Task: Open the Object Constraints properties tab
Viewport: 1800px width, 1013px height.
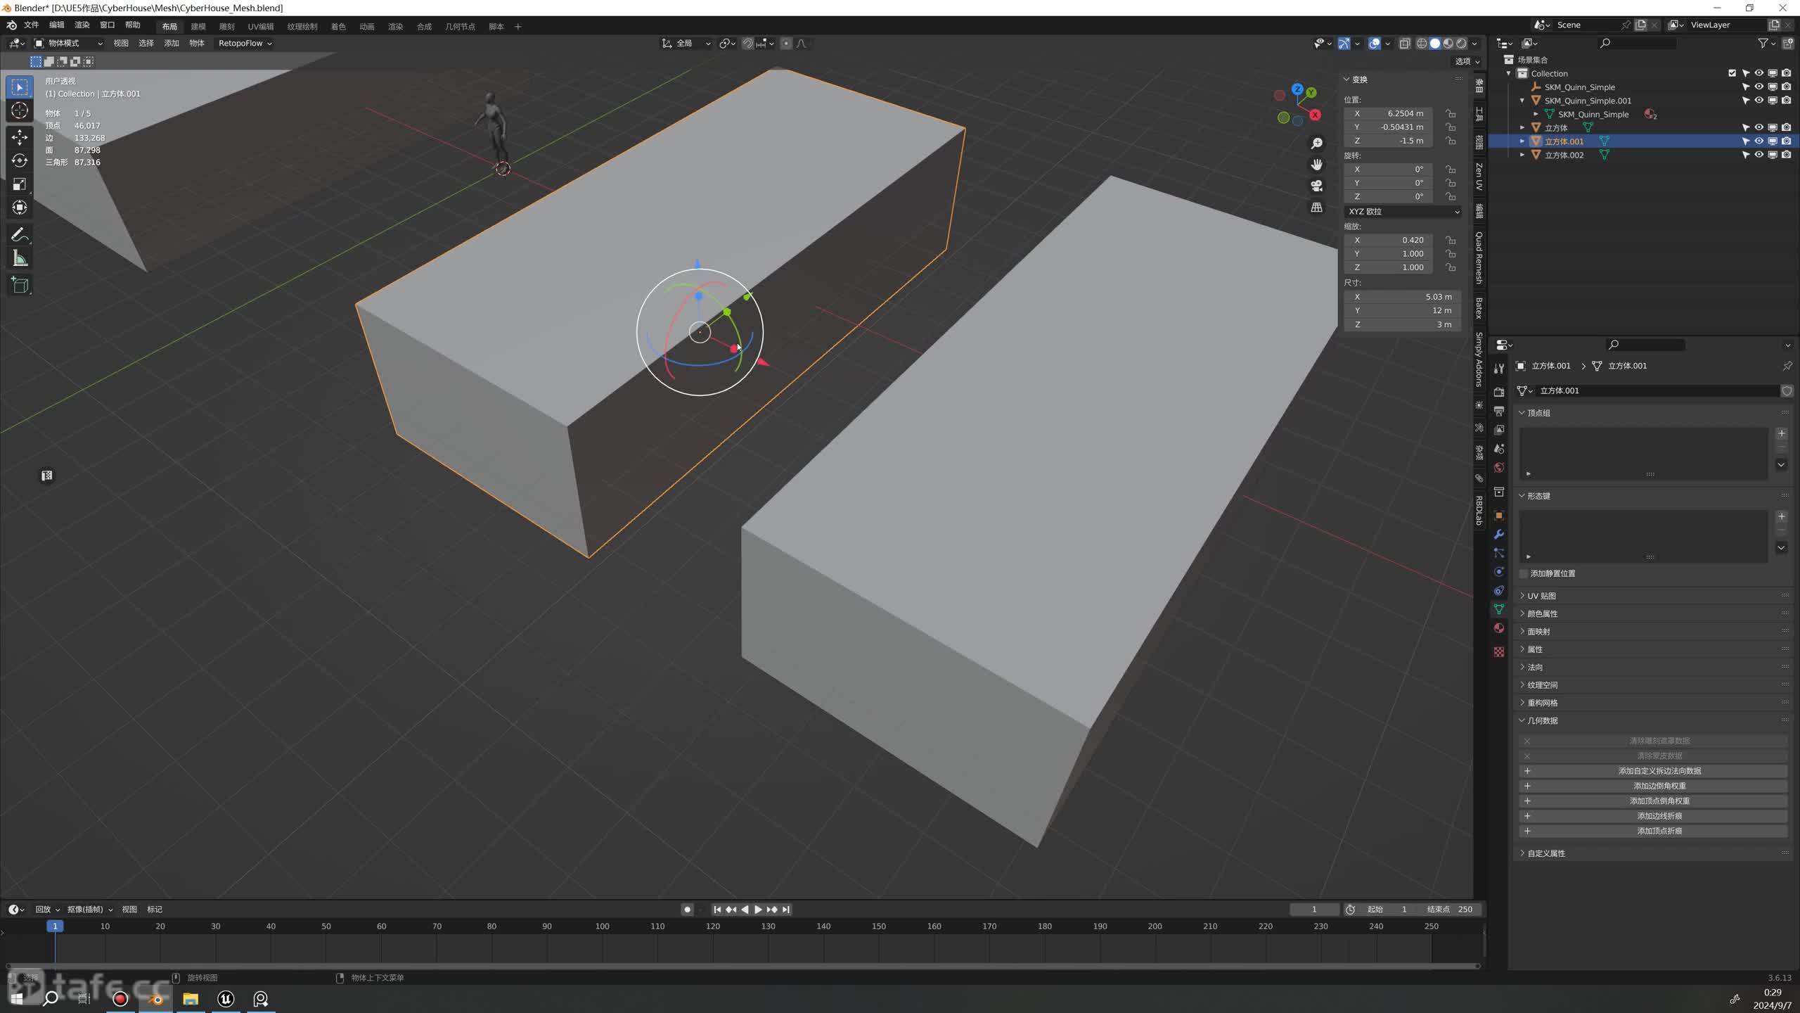Action: tap(1499, 591)
